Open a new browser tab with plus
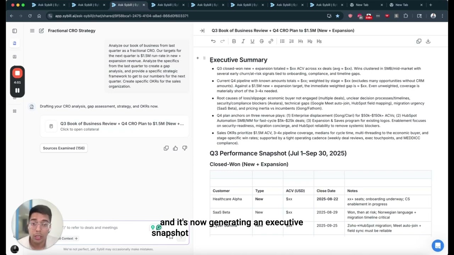This screenshot has width=454, height=255. [x=431, y=5]
